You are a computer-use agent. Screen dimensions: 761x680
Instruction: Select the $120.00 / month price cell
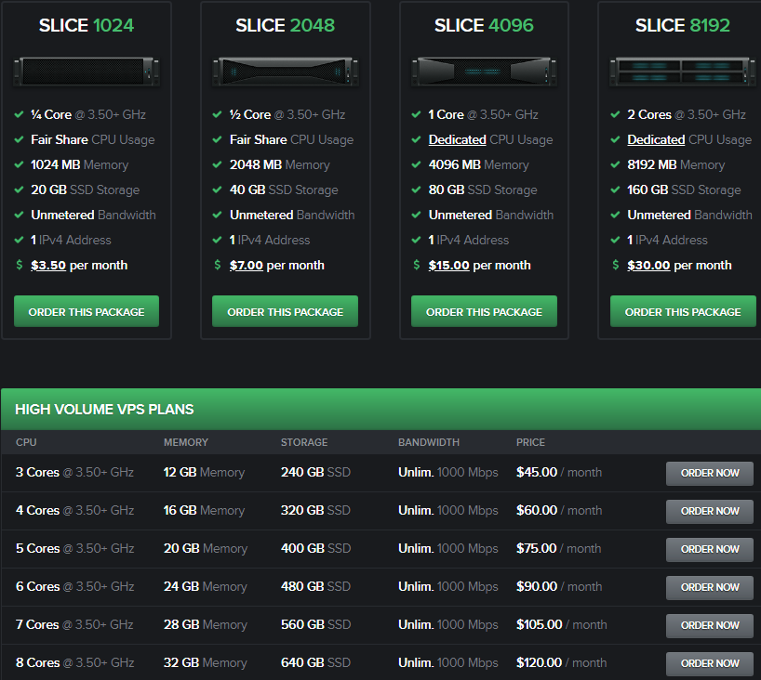pyautogui.click(x=562, y=662)
